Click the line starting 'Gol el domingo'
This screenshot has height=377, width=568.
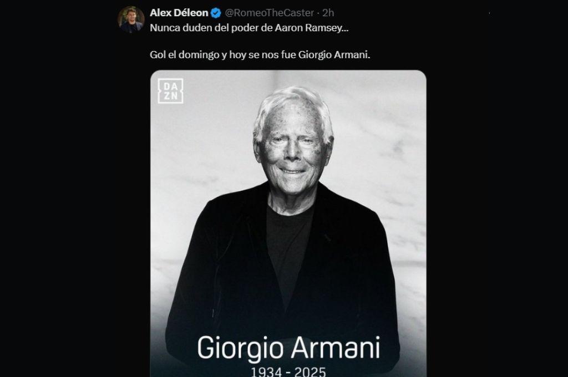(260, 55)
